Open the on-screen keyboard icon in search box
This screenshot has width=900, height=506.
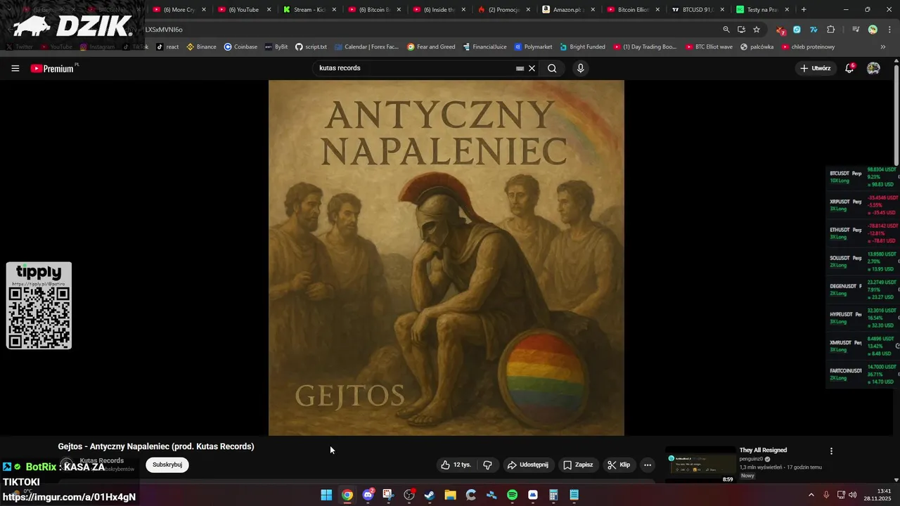click(x=520, y=68)
